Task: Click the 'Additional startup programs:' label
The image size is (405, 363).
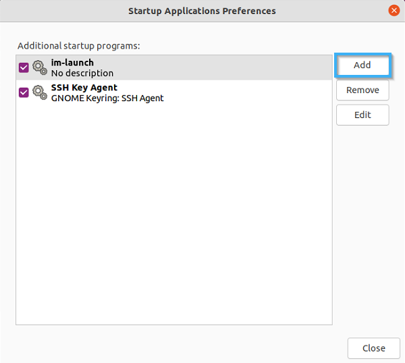Action: click(79, 46)
